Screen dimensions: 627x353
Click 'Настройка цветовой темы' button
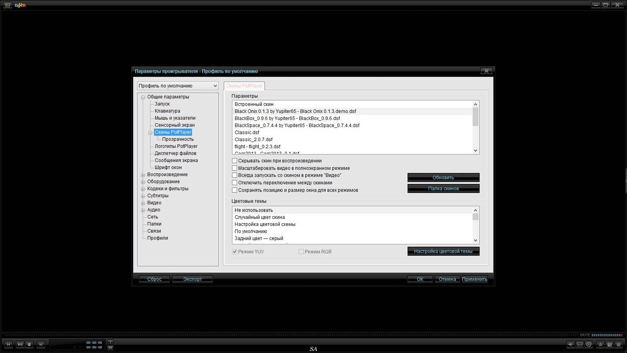[x=443, y=251]
